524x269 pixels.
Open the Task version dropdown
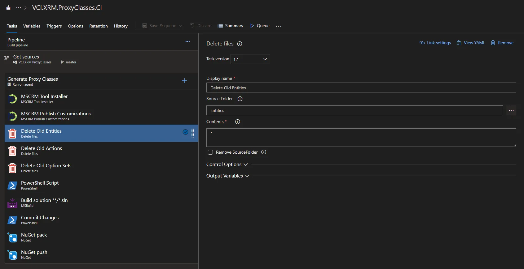(250, 59)
